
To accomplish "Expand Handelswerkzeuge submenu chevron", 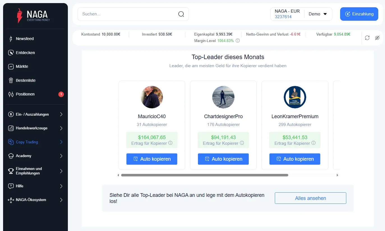I will [x=61, y=128].
